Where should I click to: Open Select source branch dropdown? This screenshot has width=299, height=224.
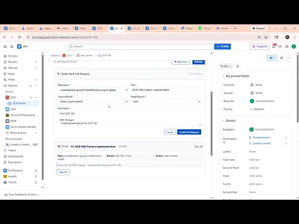click(93, 101)
